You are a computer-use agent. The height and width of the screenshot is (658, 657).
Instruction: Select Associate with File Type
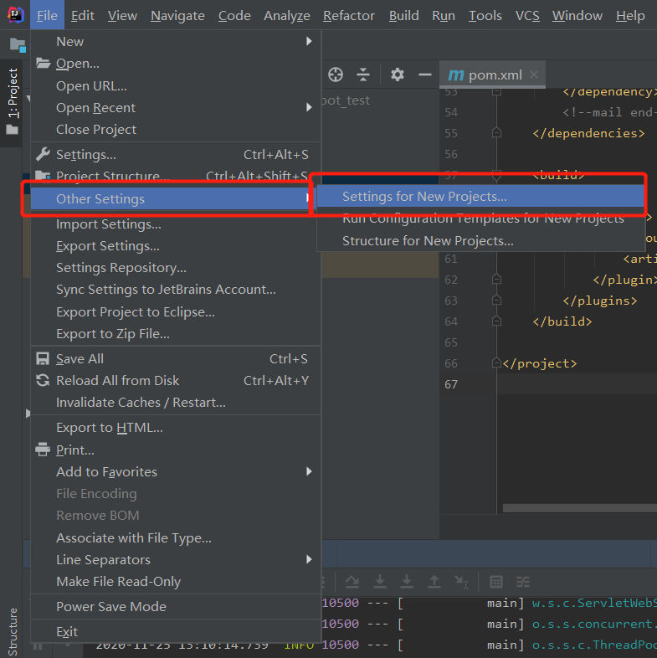[x=176, y=537]
